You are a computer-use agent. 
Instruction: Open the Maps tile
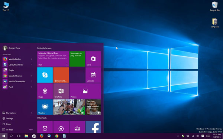click(x=45, y=91)
